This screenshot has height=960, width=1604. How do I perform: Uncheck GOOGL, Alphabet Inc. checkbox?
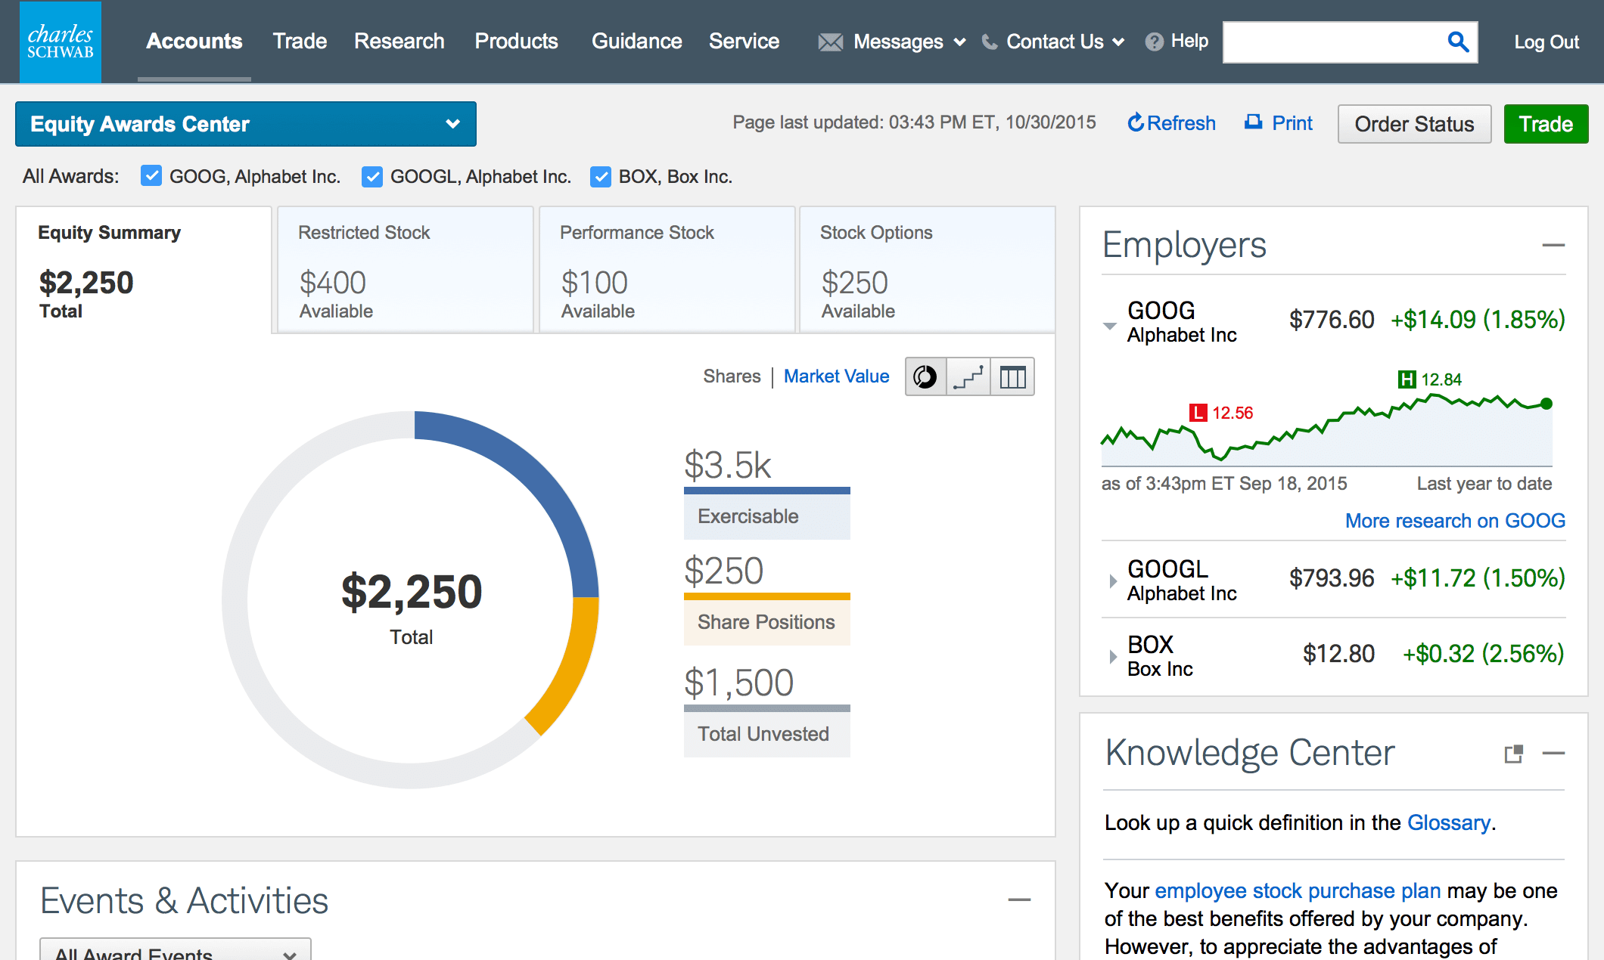click(x=372, y=176)
